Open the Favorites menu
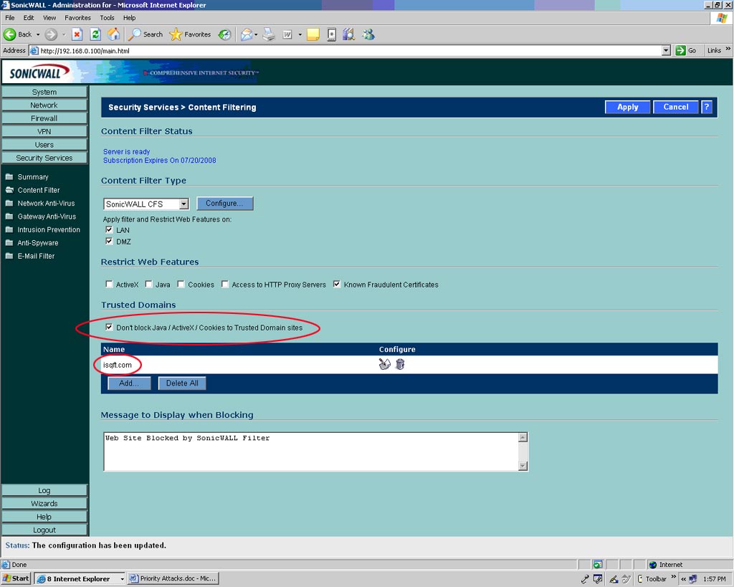The width and height of the screenshot is (734, 587). [77, 18]
